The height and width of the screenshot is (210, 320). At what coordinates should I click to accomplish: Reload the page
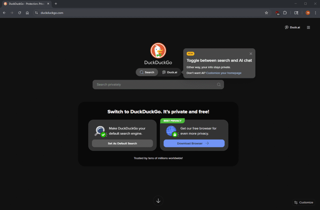click(x=19, y=13)
